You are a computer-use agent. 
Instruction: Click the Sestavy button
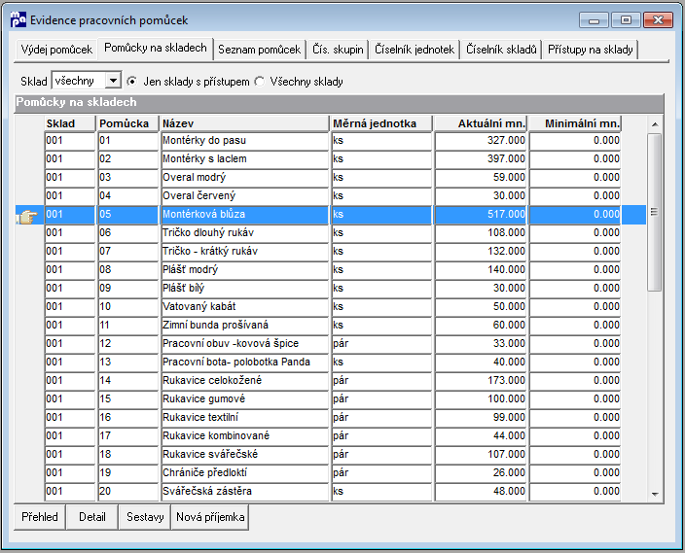click(x=145, y=517)
